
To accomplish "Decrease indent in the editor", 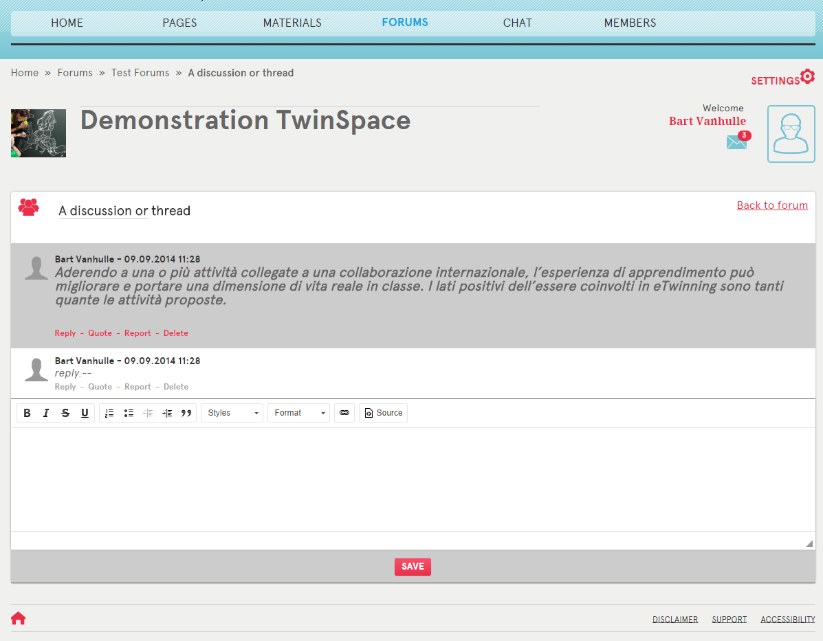I will (x=148, y=413).
